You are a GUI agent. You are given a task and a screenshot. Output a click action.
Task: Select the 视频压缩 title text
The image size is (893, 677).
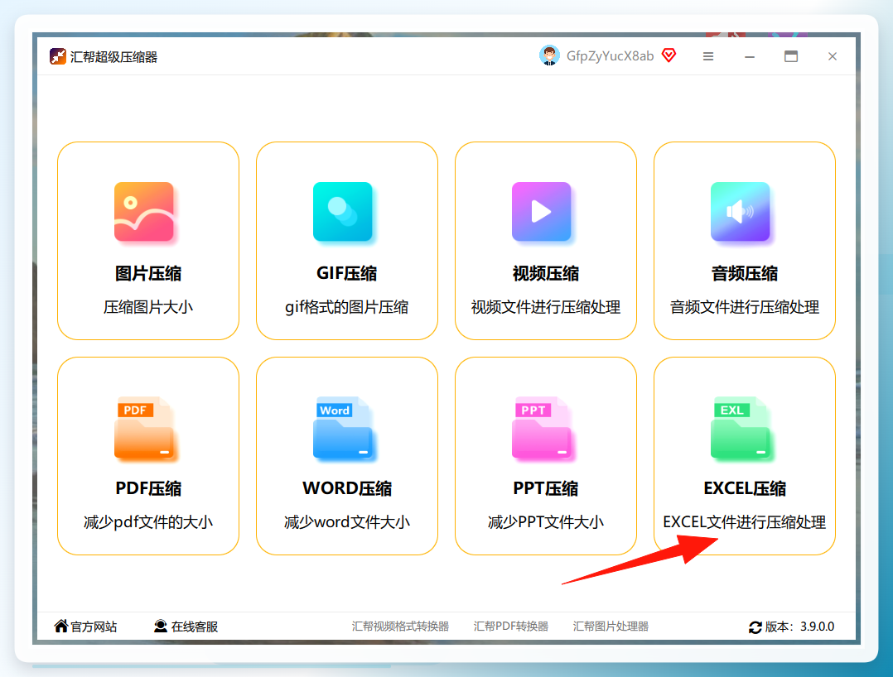coord(546,274)
